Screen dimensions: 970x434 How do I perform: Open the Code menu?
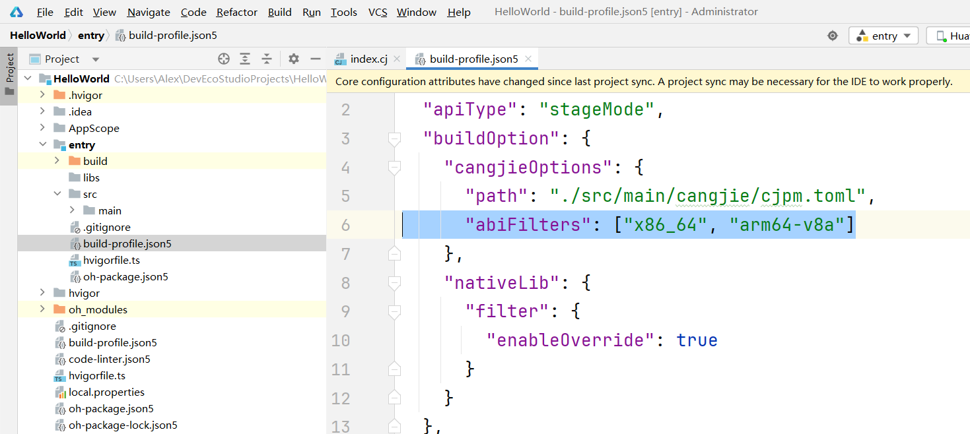[x=193, y=12]
